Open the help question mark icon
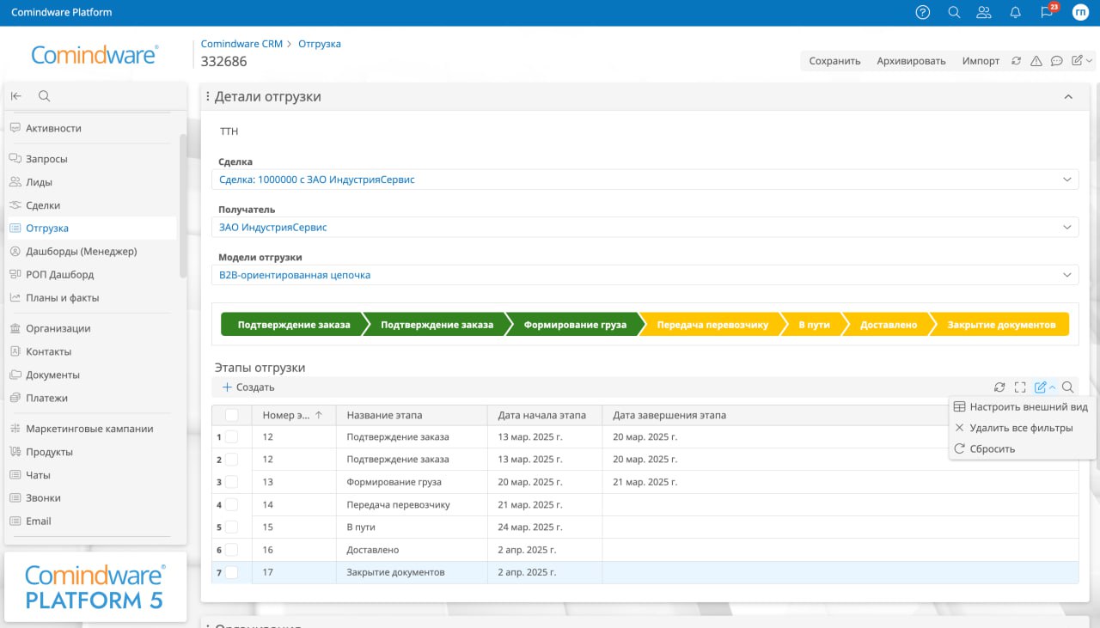The width and height of the screenshot is (1100, 628). click(x=923, y=12)
